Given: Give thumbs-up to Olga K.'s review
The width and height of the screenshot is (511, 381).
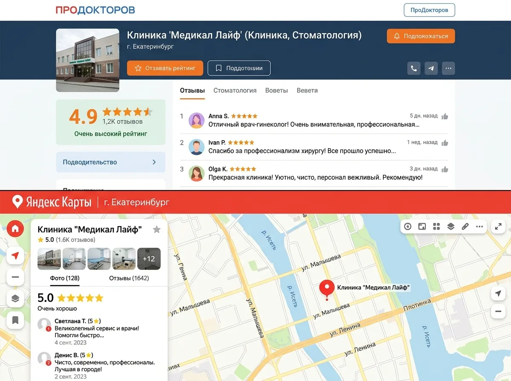Looking at the screenshot, I should (445, 169).
